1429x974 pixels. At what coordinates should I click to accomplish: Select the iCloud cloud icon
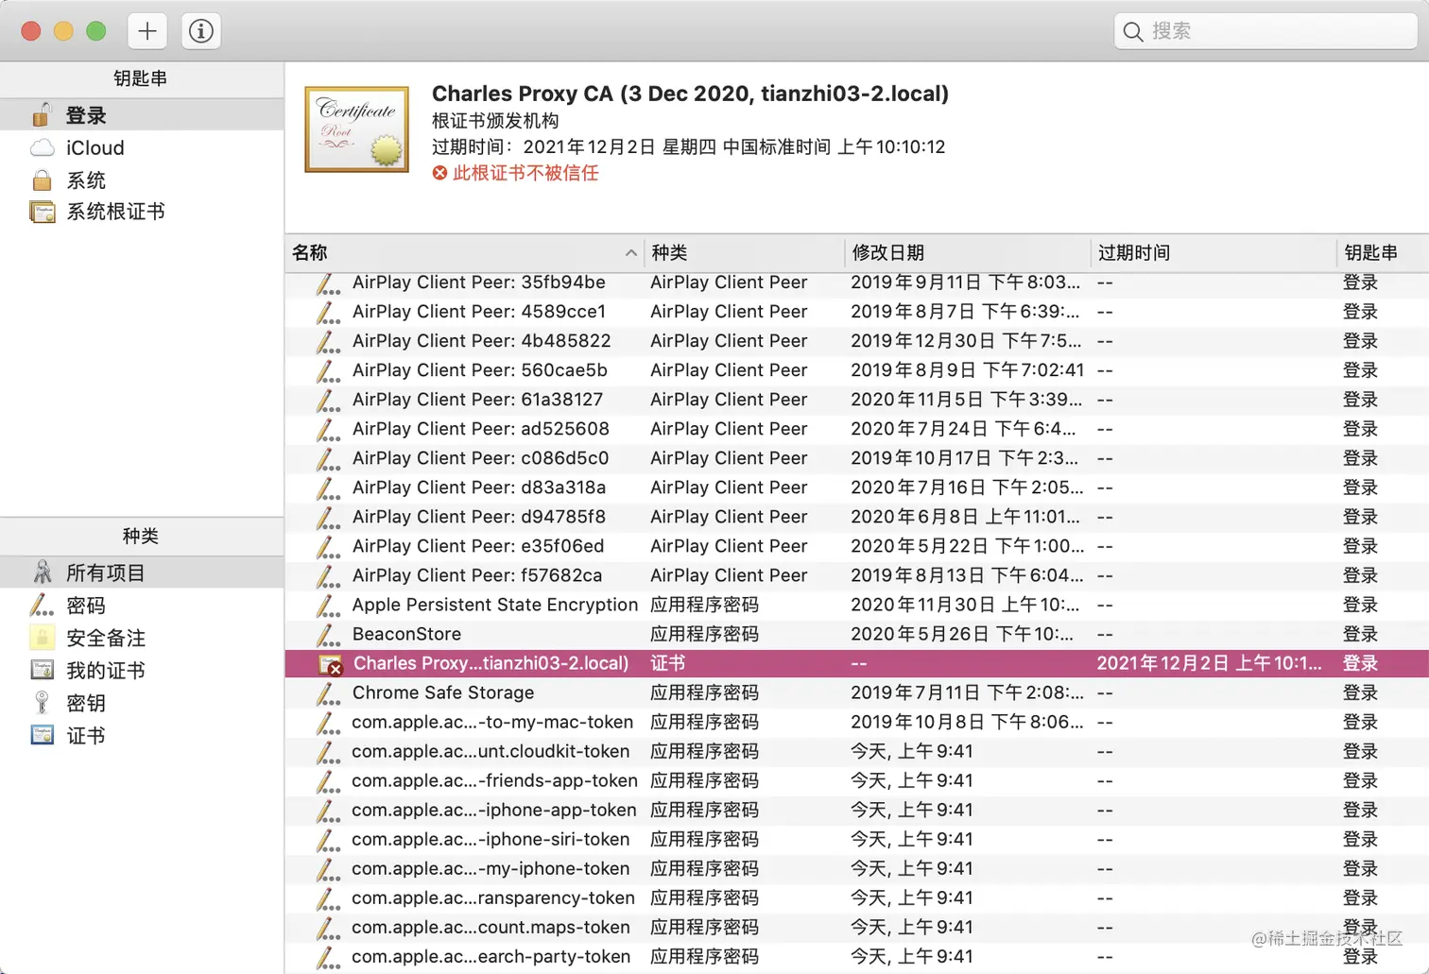pos(43,148)
